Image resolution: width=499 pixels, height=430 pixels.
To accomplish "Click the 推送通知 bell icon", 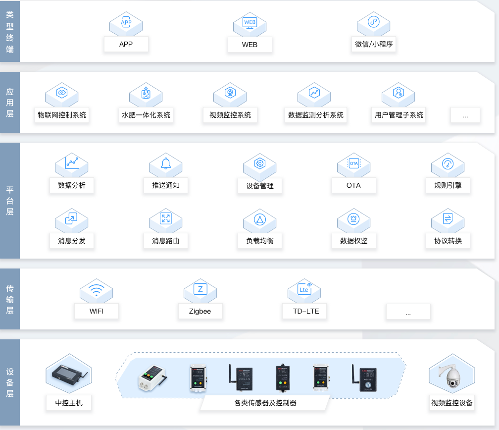I will pos(166,163).
